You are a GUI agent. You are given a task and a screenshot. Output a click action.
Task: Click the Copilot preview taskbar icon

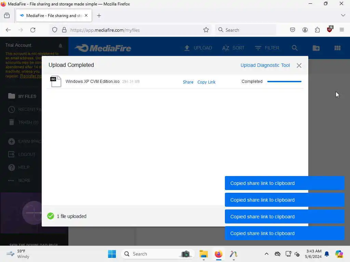coord(339,254)
